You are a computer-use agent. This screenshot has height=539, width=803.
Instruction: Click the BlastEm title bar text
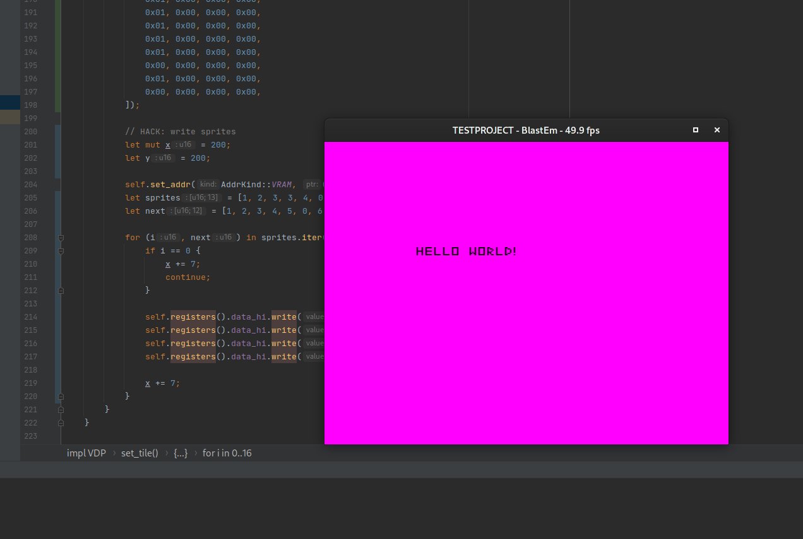tap(526, 130)
